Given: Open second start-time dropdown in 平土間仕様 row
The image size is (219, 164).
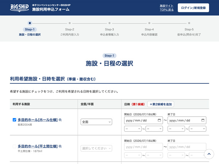Looking at the screenshot, I should [154, 155].
